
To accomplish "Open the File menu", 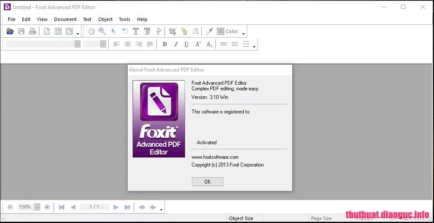I will coord(12,19).
